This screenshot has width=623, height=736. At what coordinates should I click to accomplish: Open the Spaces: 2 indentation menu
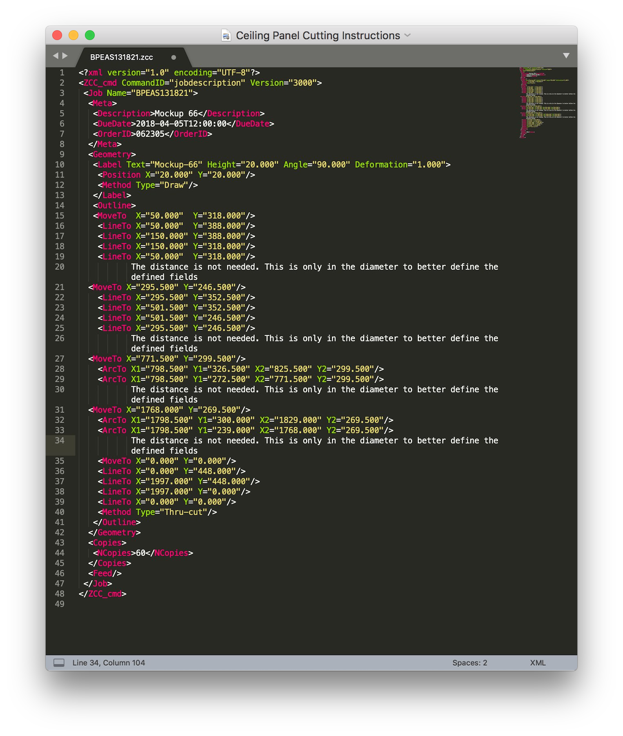469,662
